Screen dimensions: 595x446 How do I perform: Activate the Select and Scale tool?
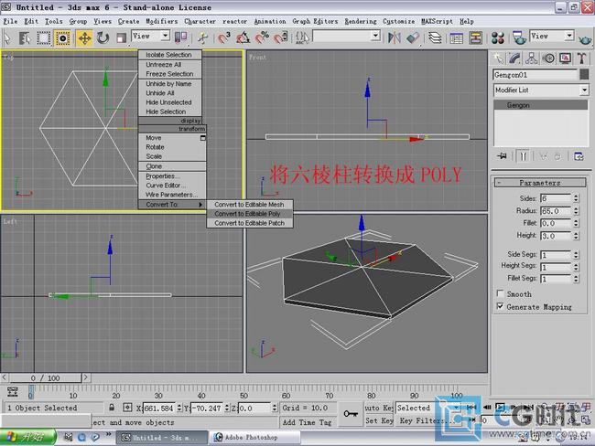121,37
